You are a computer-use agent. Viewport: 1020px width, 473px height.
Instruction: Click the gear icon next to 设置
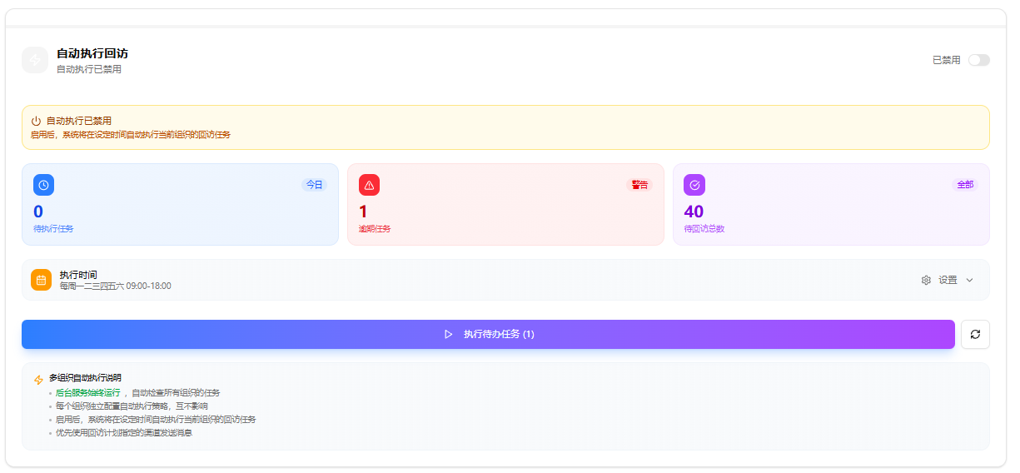coord(926,281)
